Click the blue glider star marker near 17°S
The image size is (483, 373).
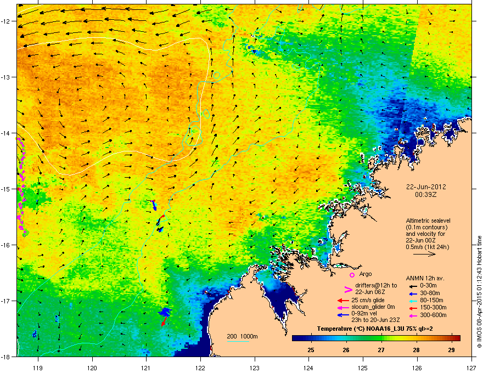pos(165,312)
